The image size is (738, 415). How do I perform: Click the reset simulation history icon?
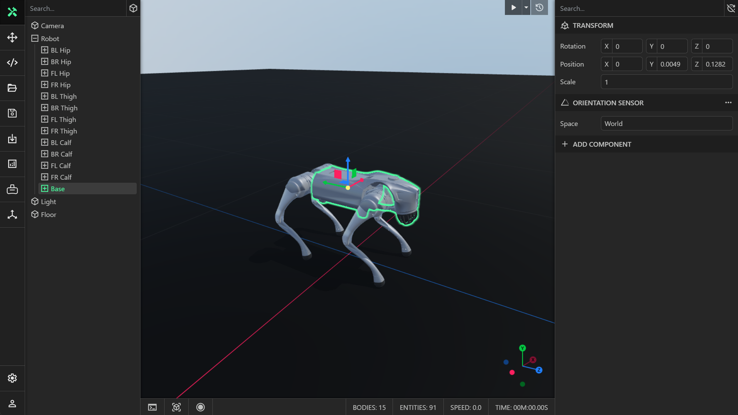[x=540, y=7]
